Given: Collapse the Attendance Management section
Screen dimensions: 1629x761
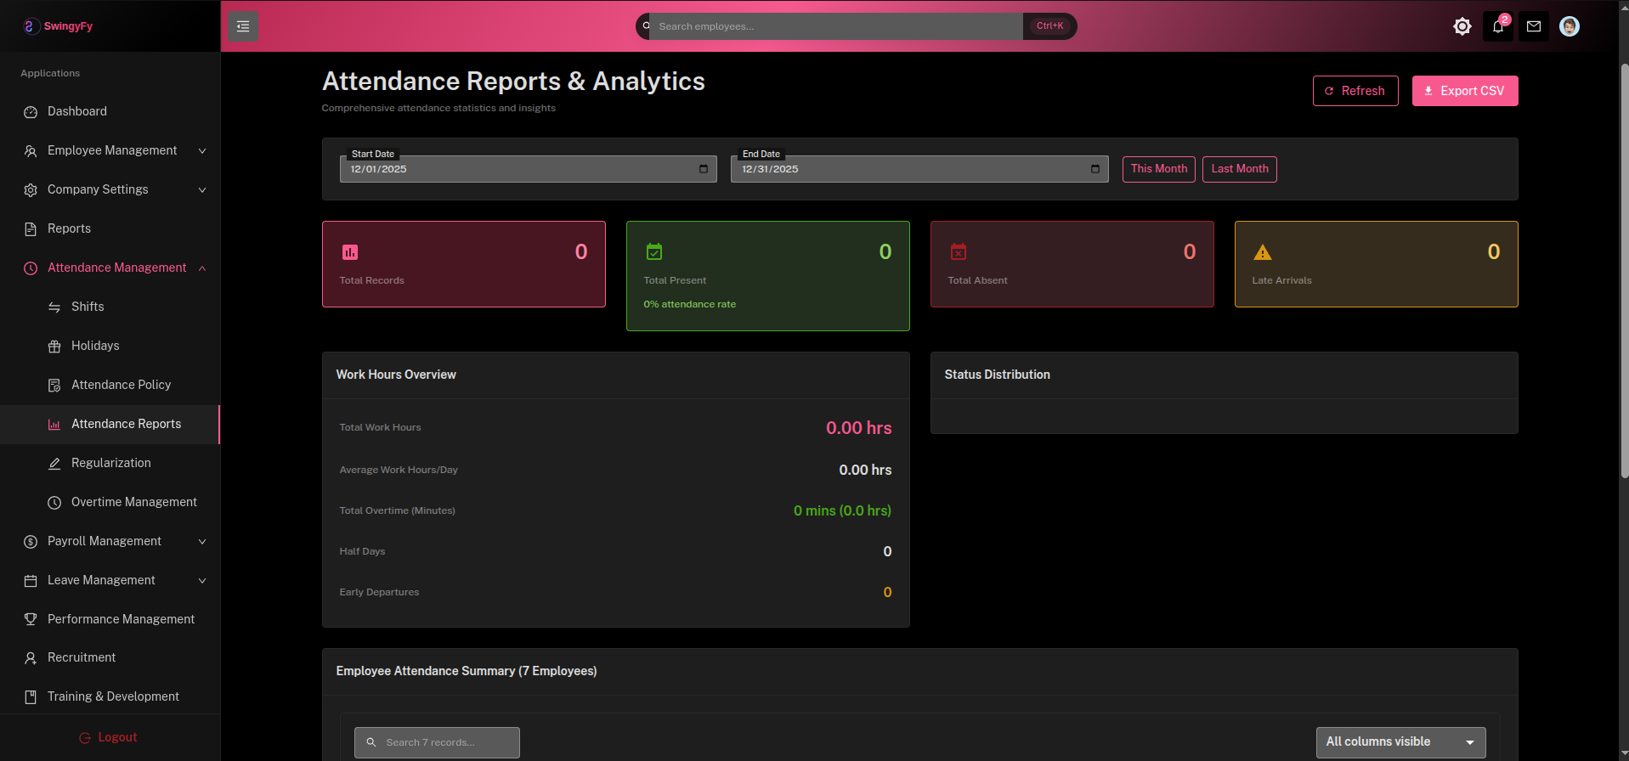Looking at the screenshot, I should pos(202,268).
